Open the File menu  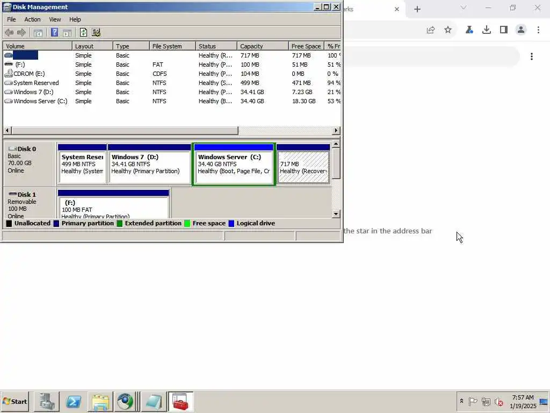[x=11, y=19]
